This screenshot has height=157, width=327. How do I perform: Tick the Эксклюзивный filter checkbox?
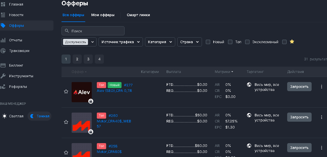point(247,42)
